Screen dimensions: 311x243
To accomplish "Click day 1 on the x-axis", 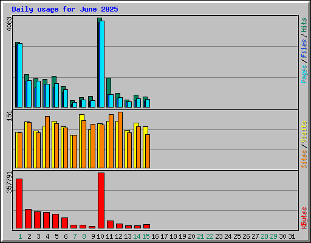I will pyautogui.click(x=20, y=236).
